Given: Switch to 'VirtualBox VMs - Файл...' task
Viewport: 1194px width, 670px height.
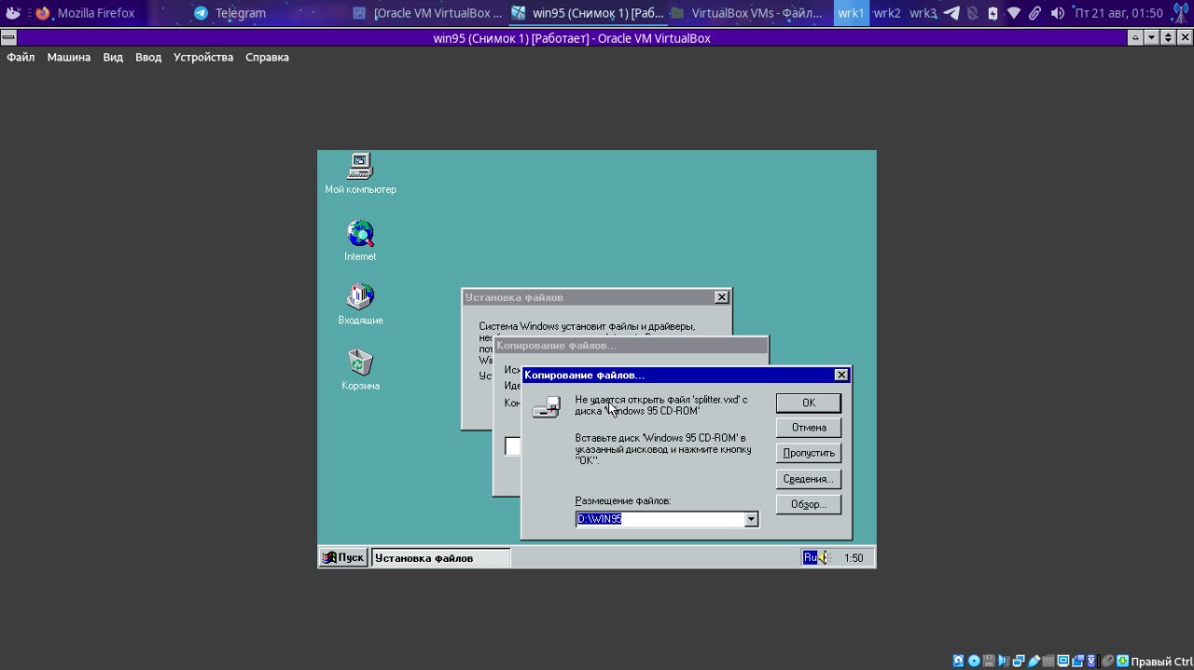Looking at the screenshot, I should tap(746, 13).
